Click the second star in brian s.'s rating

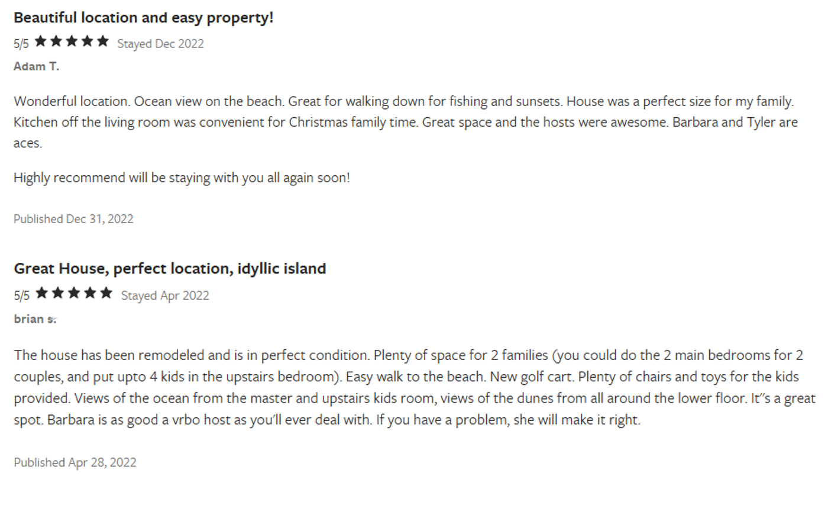pos(58,293)
